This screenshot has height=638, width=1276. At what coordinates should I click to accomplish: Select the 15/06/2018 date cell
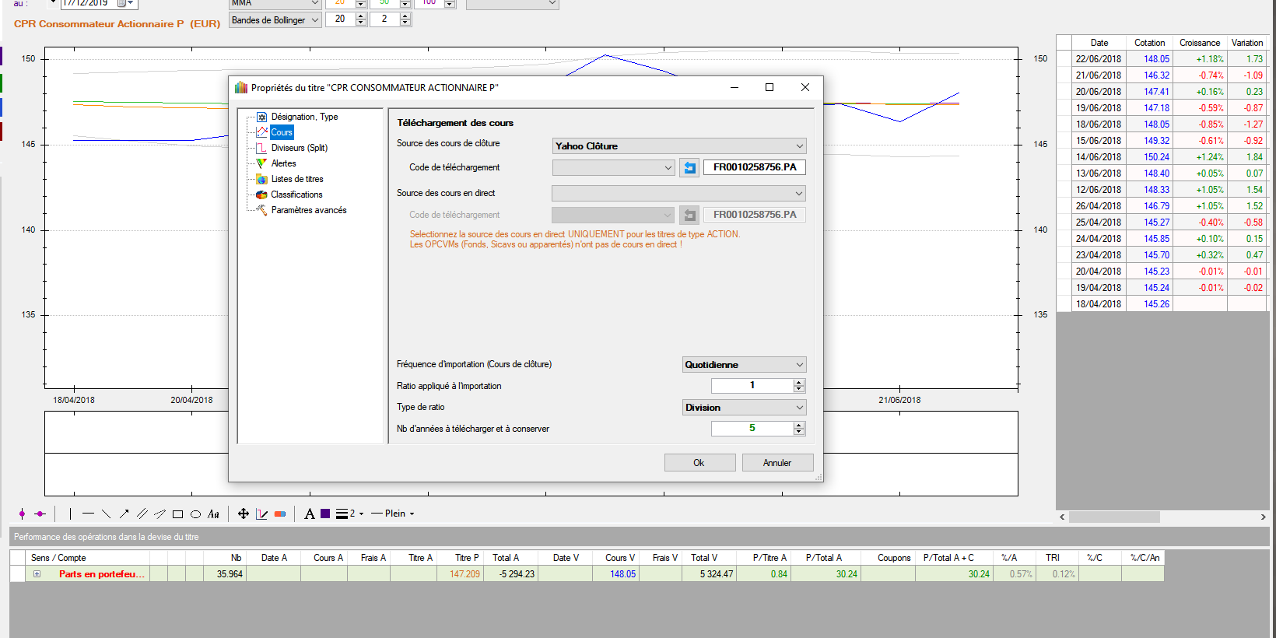pos(1099,141)
